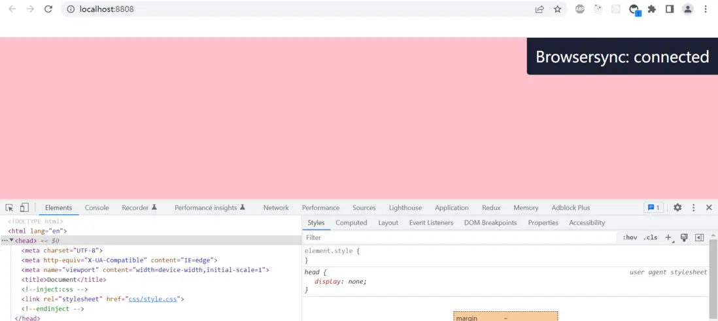The image size is (718, 321).
Task: Click the display: none declaration
Action: click(341, 282)
